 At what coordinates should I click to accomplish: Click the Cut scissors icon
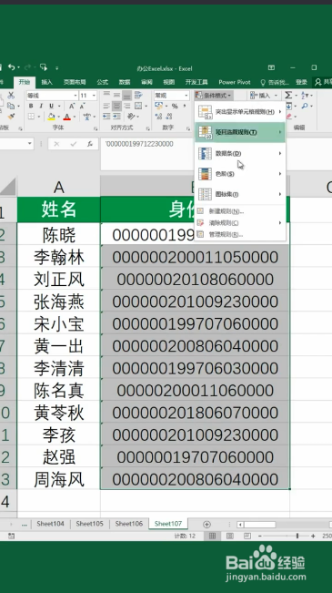[11, 96]
